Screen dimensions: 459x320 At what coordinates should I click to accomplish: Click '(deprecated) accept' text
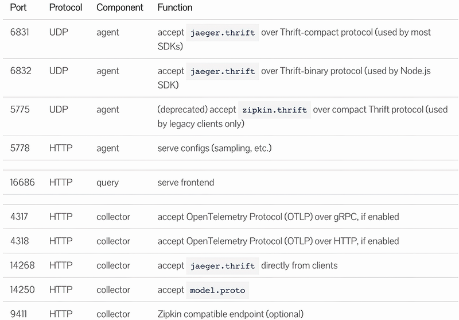click(196, 110)
